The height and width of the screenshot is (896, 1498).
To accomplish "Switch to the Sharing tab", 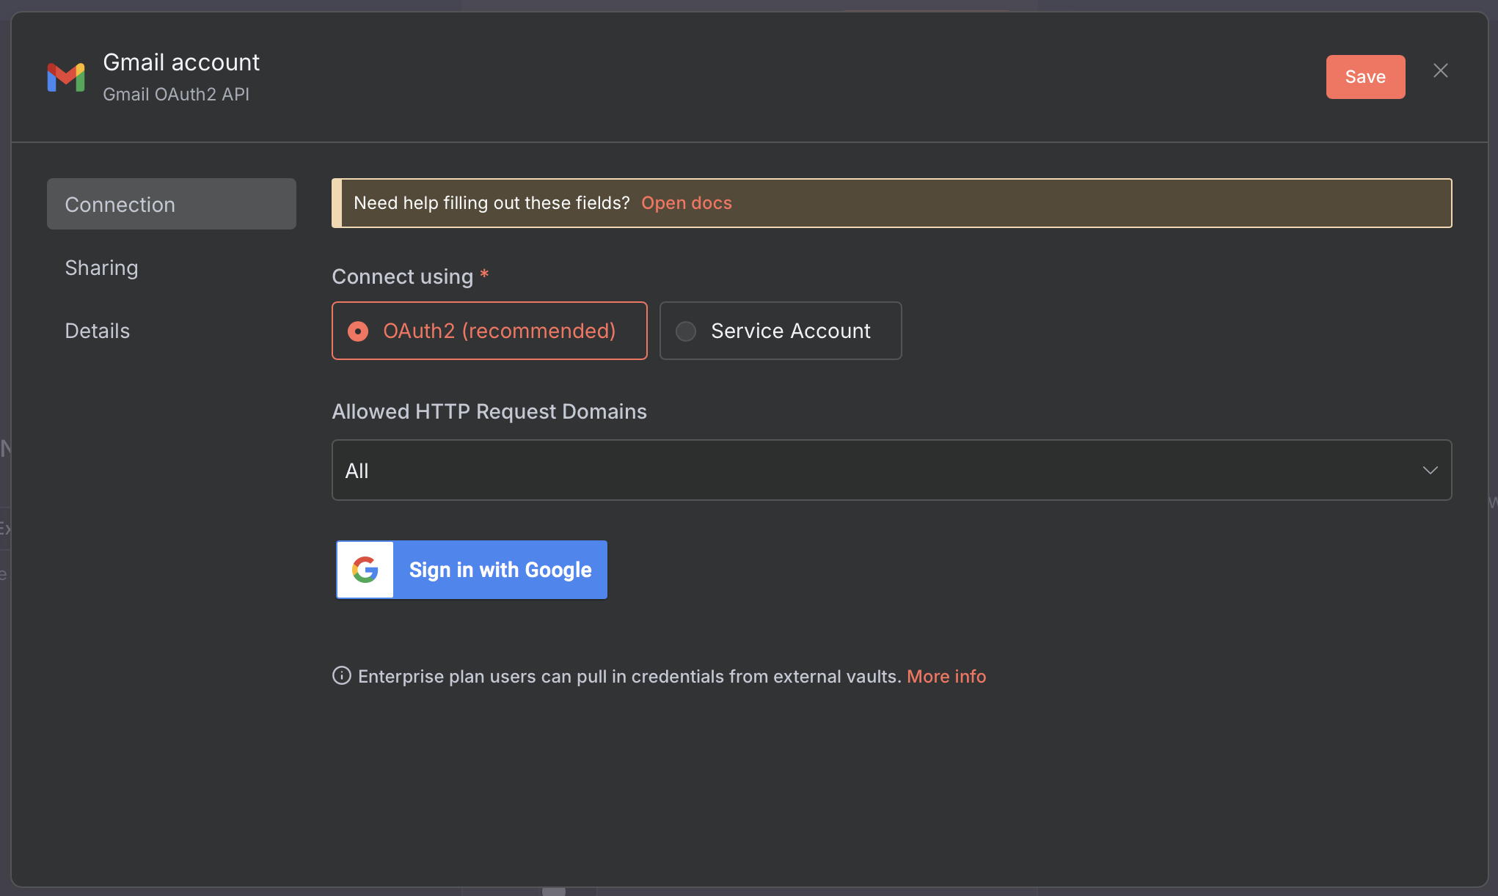I will pyautogui.click(x=101, y=268).
